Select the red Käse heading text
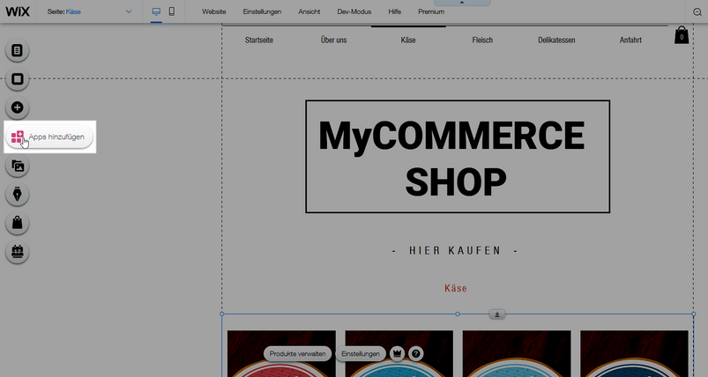Viewport: 708px width, 377px height. pyautogui.click(x=456, y=288)
